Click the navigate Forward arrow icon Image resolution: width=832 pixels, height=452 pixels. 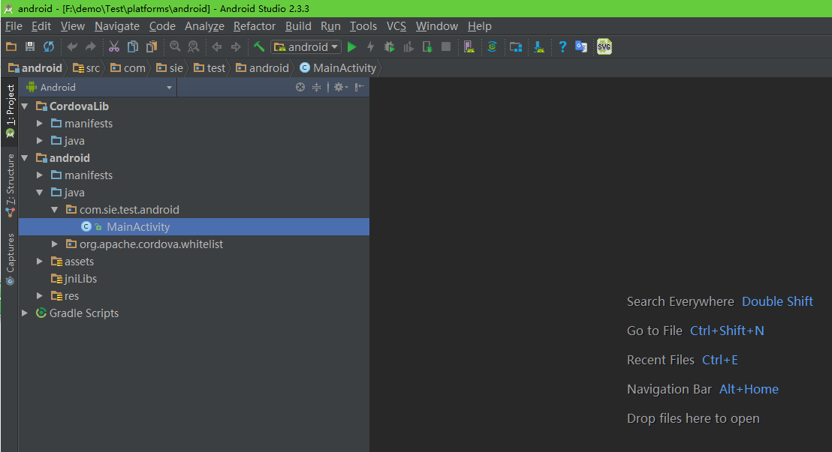[236, 46]
